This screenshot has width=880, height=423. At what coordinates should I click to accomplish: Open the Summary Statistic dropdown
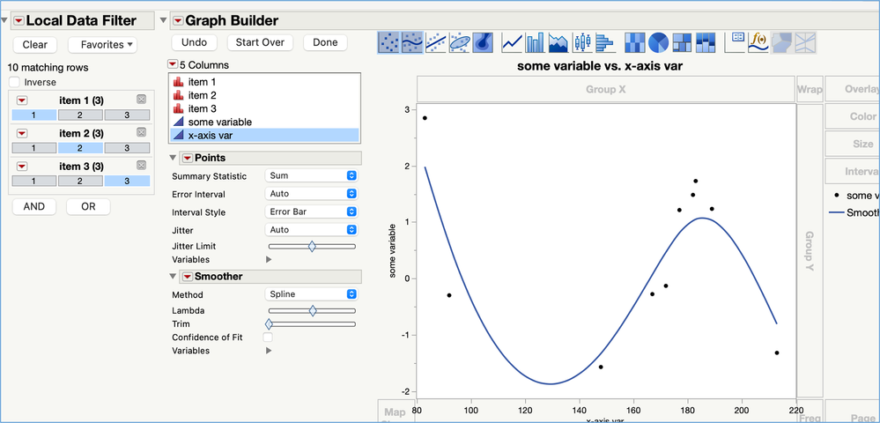[x=311, y=176]
